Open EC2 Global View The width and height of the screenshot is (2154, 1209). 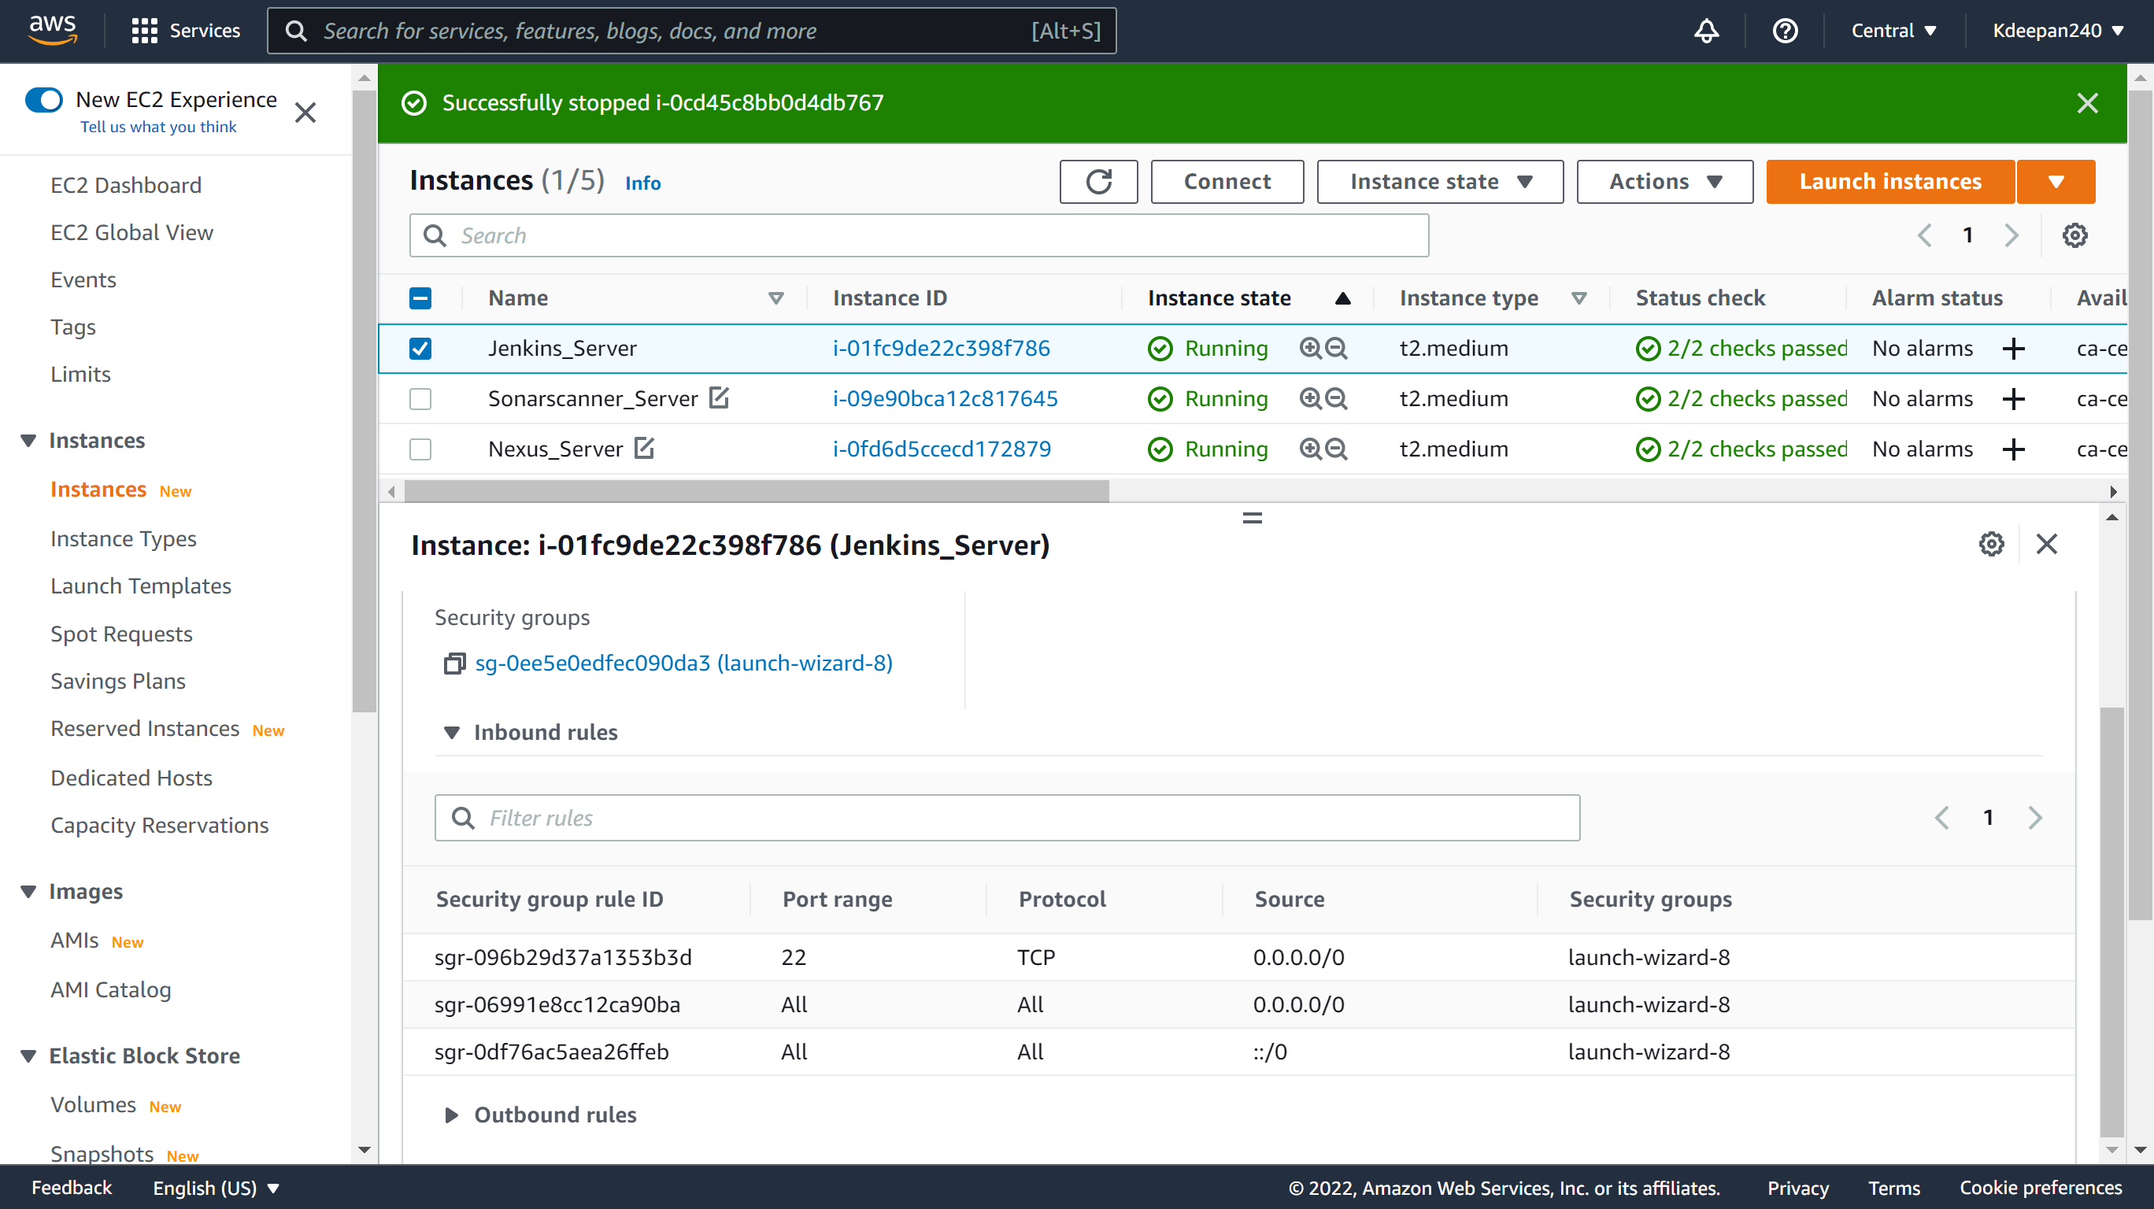click(131, 232)
